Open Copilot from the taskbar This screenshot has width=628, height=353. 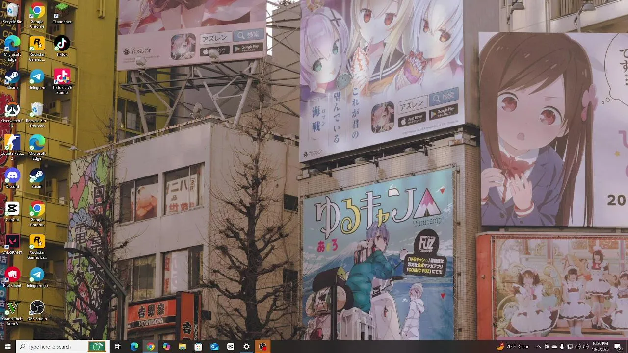tap(166, 347)
